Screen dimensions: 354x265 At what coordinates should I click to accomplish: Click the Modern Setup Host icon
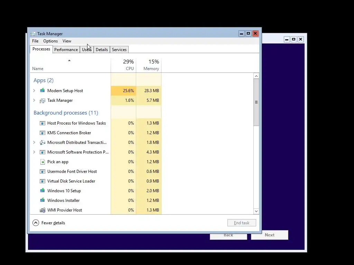43,91
